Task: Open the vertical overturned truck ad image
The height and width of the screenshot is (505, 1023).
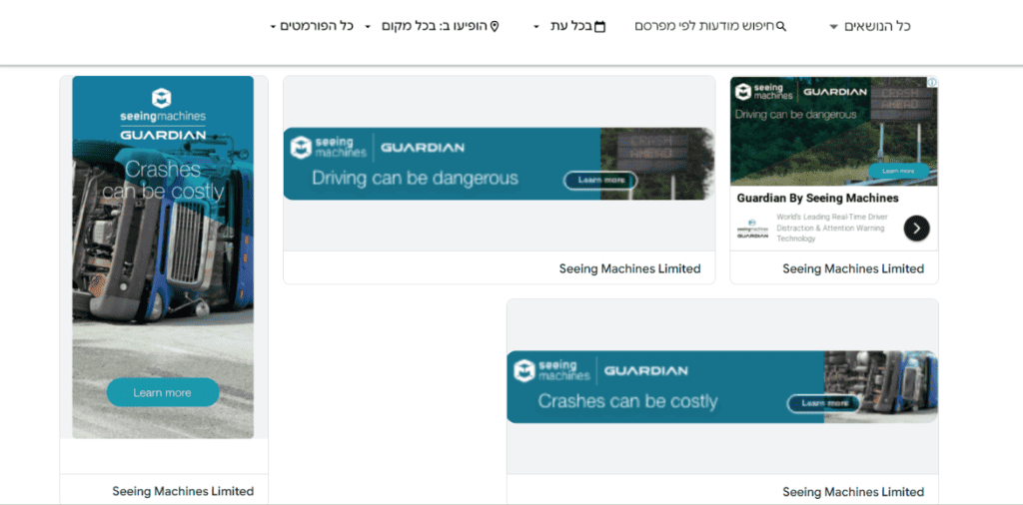Action: coord(163,256)
